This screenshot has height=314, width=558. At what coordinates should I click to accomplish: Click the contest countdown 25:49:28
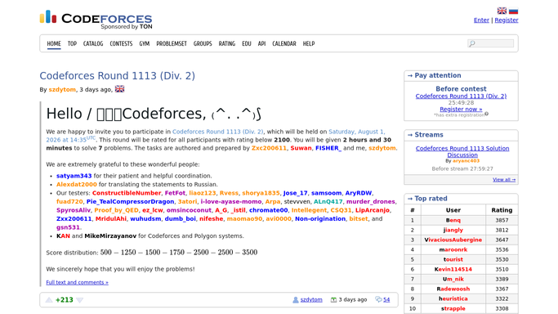461,102
